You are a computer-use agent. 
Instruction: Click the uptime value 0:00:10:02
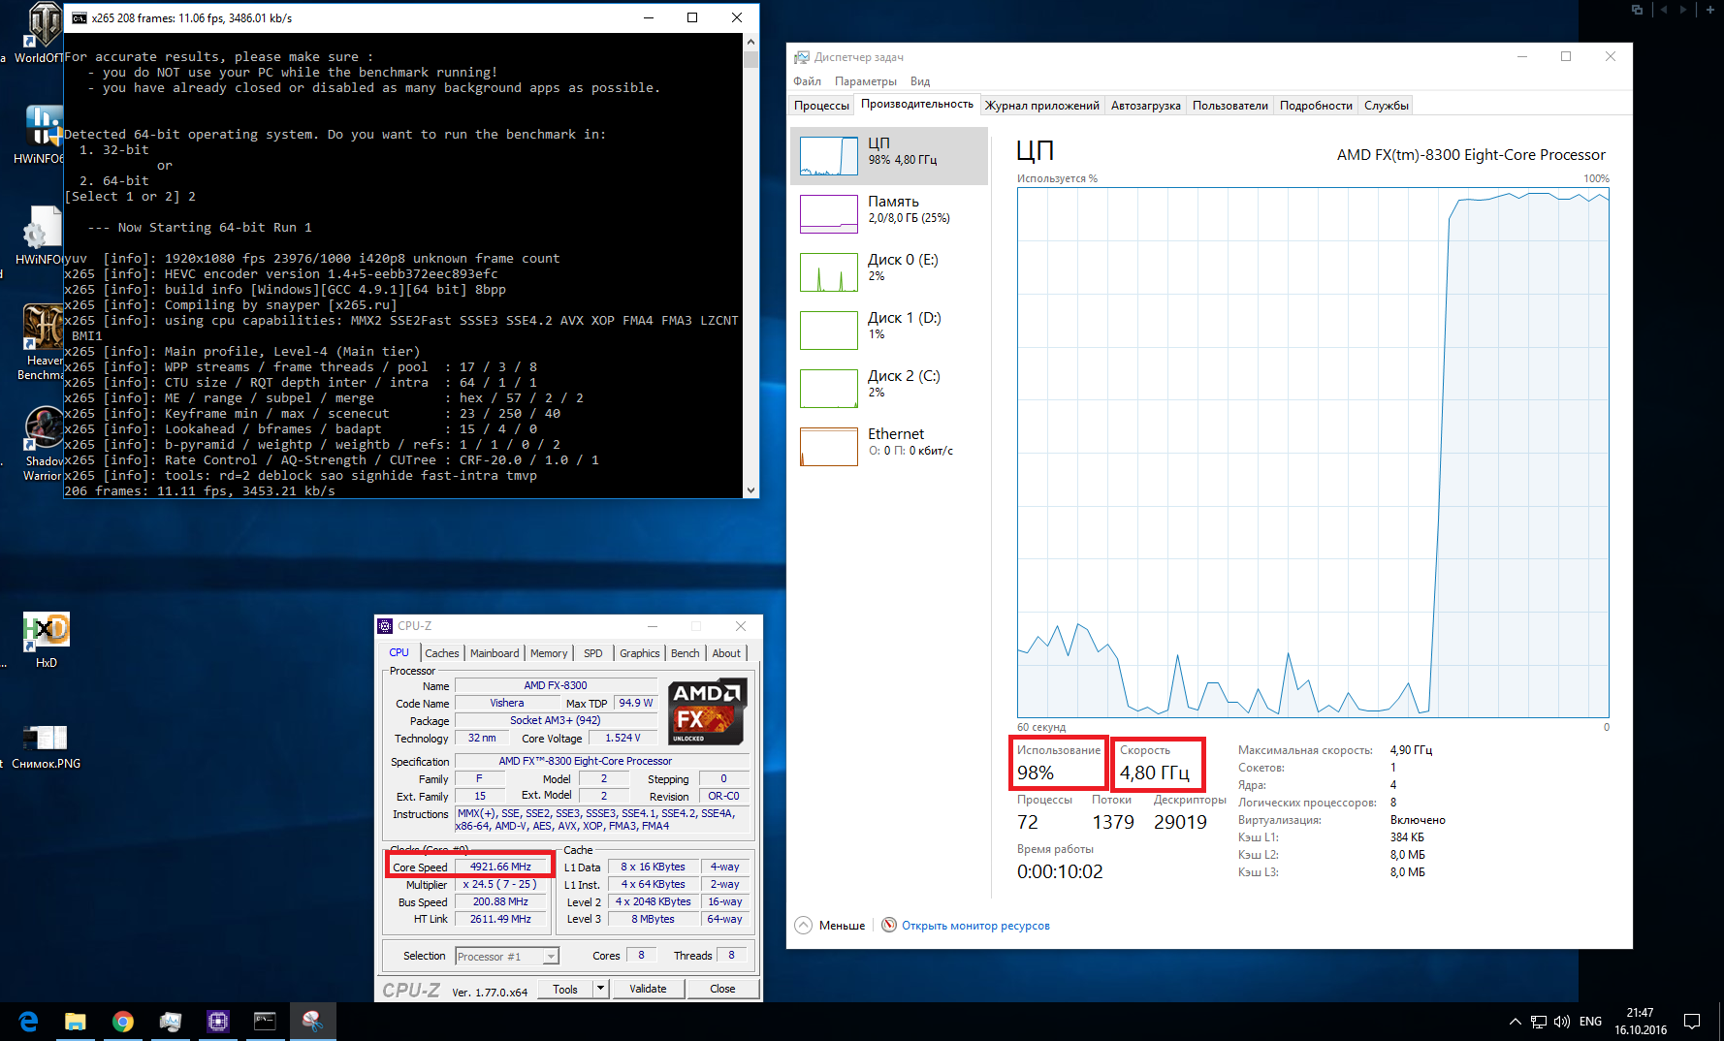[1060, 871]
